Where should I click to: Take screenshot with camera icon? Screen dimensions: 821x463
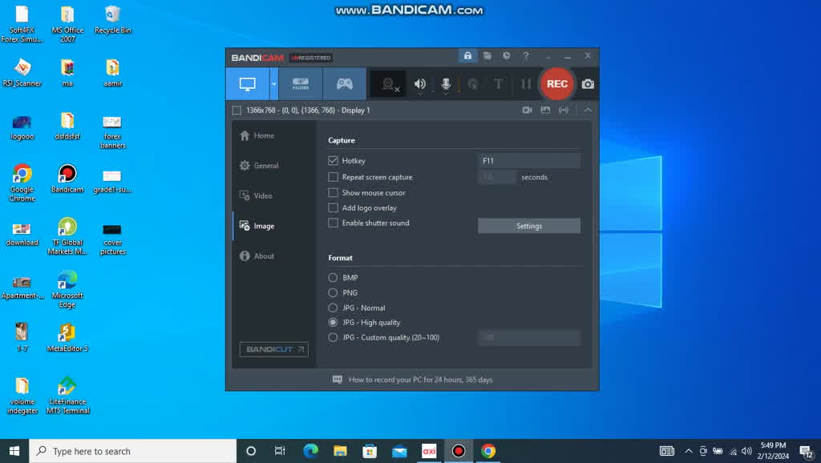pyautogui.click(x=588, y=84)
